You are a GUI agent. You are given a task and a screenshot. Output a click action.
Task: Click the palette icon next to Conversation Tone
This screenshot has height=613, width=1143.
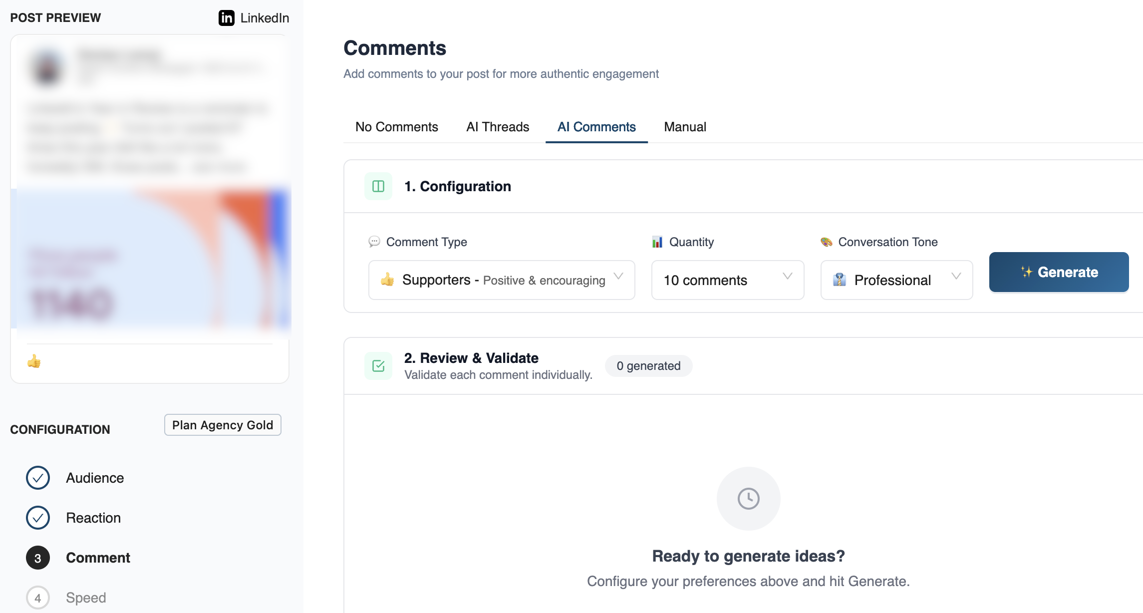(826, 242)
